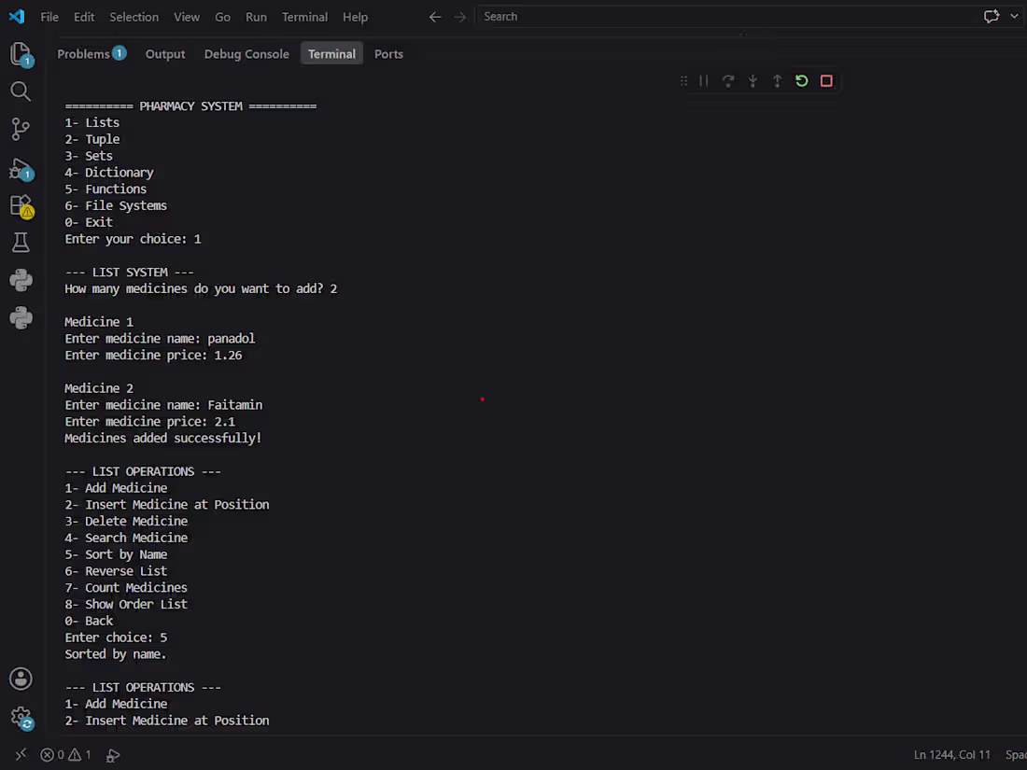This screenshot has width=1027, height=770.
Task: Click the '4- Dictionary' menu line
Action: tap(109, 173)
